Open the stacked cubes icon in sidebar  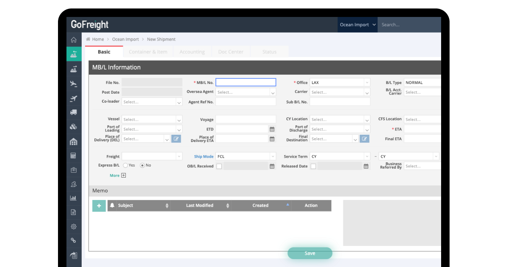pos(74,127)
